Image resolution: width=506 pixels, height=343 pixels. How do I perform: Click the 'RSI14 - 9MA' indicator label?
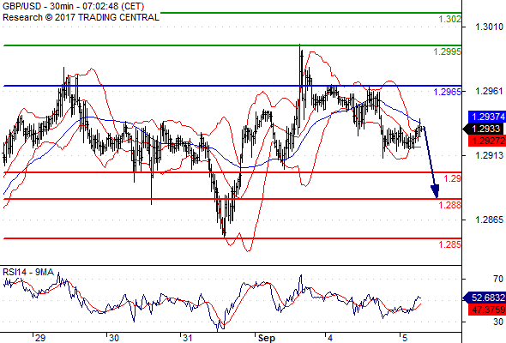coord(28,272)
